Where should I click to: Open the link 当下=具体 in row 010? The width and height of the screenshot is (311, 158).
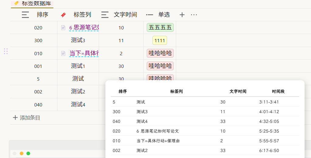[84, 53]
